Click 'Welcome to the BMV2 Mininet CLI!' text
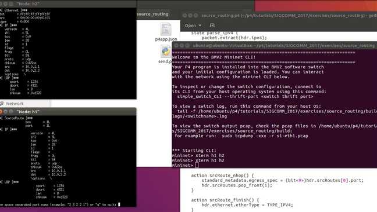The width and height of the screenshot is (377, 212). 214,57
